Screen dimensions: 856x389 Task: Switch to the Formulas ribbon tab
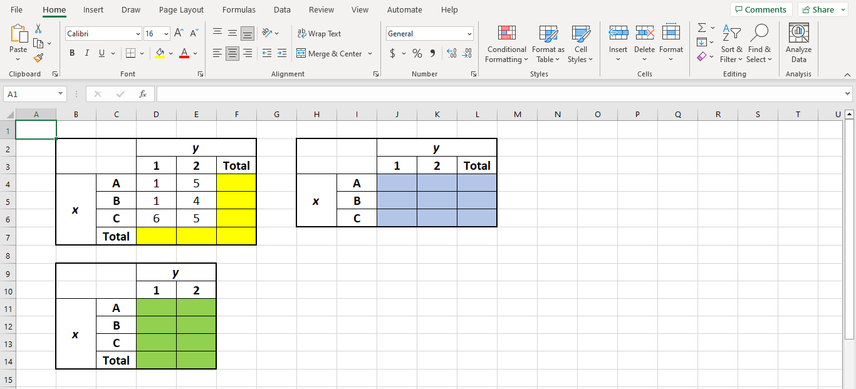click(x=239, y=9)
